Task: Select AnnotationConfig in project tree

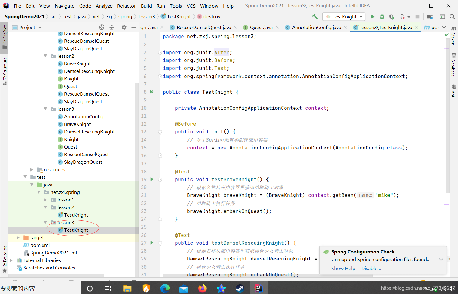Action: (84, 116)
